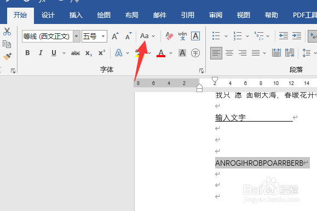Click the Copy icon

(x=7, y=44)
